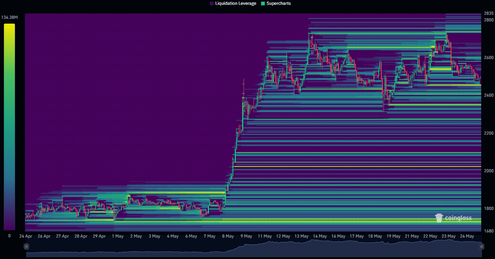Toggle the Supercharts legend entry
This screenshot has height=259, width=495.
[276, 3]
